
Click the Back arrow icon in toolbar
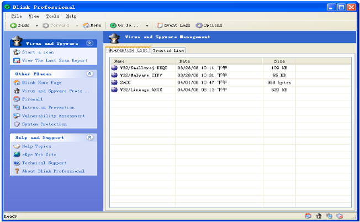tap(13, 25)
